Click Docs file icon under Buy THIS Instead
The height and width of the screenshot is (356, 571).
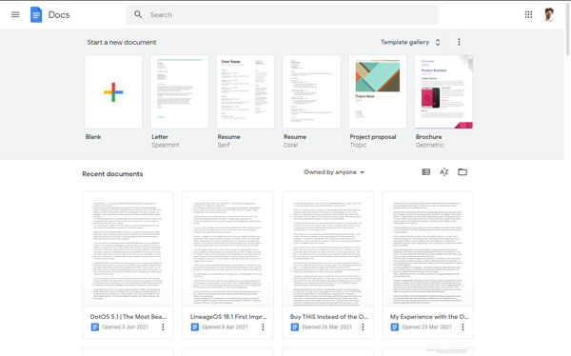point(295,326)
